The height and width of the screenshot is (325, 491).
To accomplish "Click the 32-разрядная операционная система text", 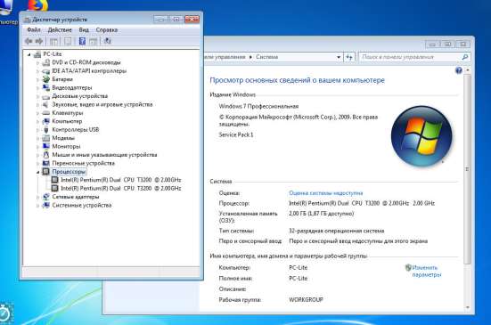I will 336,231.
